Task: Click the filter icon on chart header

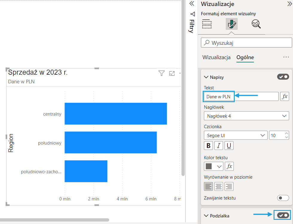Action: 161,73
